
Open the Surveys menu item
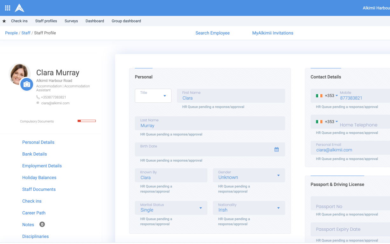[71, 21]
